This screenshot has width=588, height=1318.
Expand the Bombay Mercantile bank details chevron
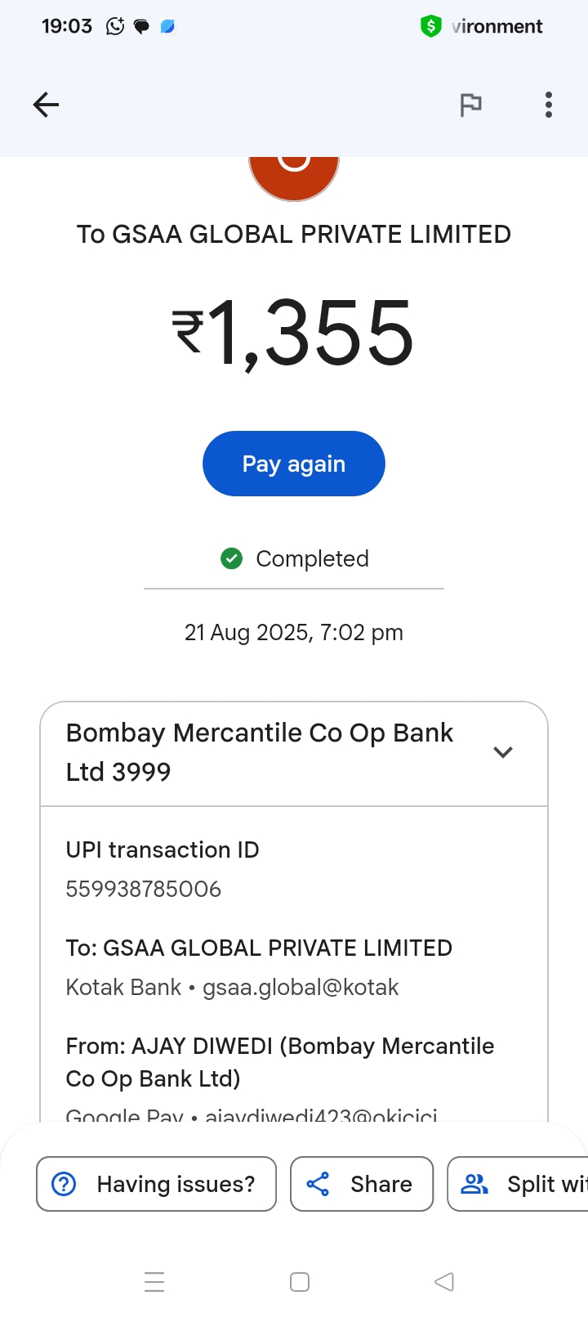(503, 752)
